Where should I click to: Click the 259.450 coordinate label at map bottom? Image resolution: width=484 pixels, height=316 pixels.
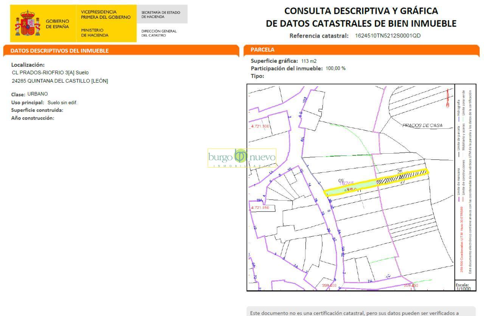(x=411, y=286)
